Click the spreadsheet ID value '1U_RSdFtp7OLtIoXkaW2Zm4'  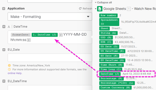coord(138,22)
